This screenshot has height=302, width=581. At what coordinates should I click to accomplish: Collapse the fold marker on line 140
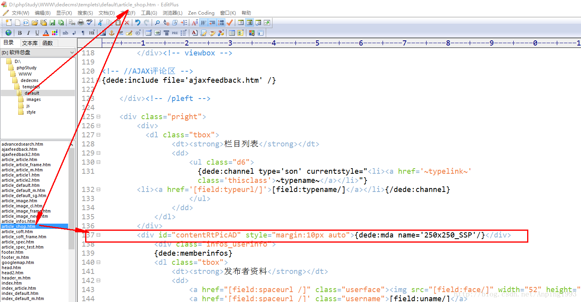tap(98, 262)
